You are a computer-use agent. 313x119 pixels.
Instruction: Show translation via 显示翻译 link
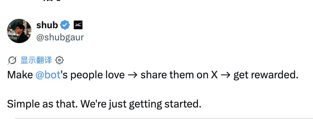point(36,60)
